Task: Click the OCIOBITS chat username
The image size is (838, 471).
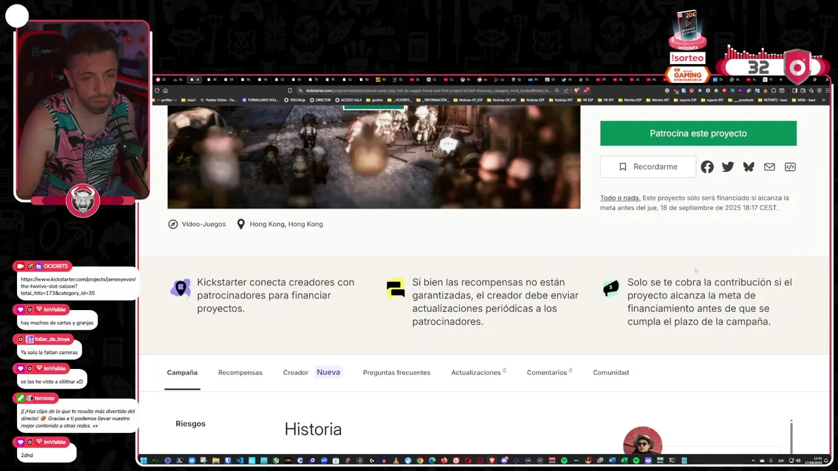Action: 56,266
